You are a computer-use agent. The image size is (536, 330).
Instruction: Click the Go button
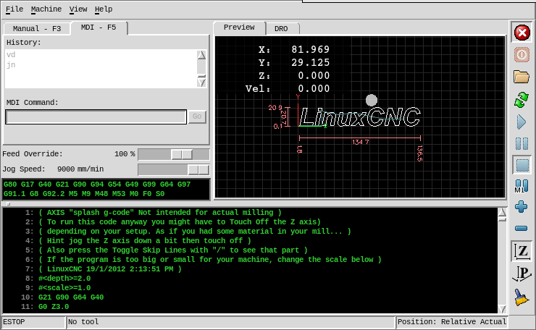tap(197, 117)
